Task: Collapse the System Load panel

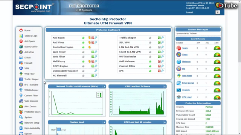Action: (x=104, y=122)
